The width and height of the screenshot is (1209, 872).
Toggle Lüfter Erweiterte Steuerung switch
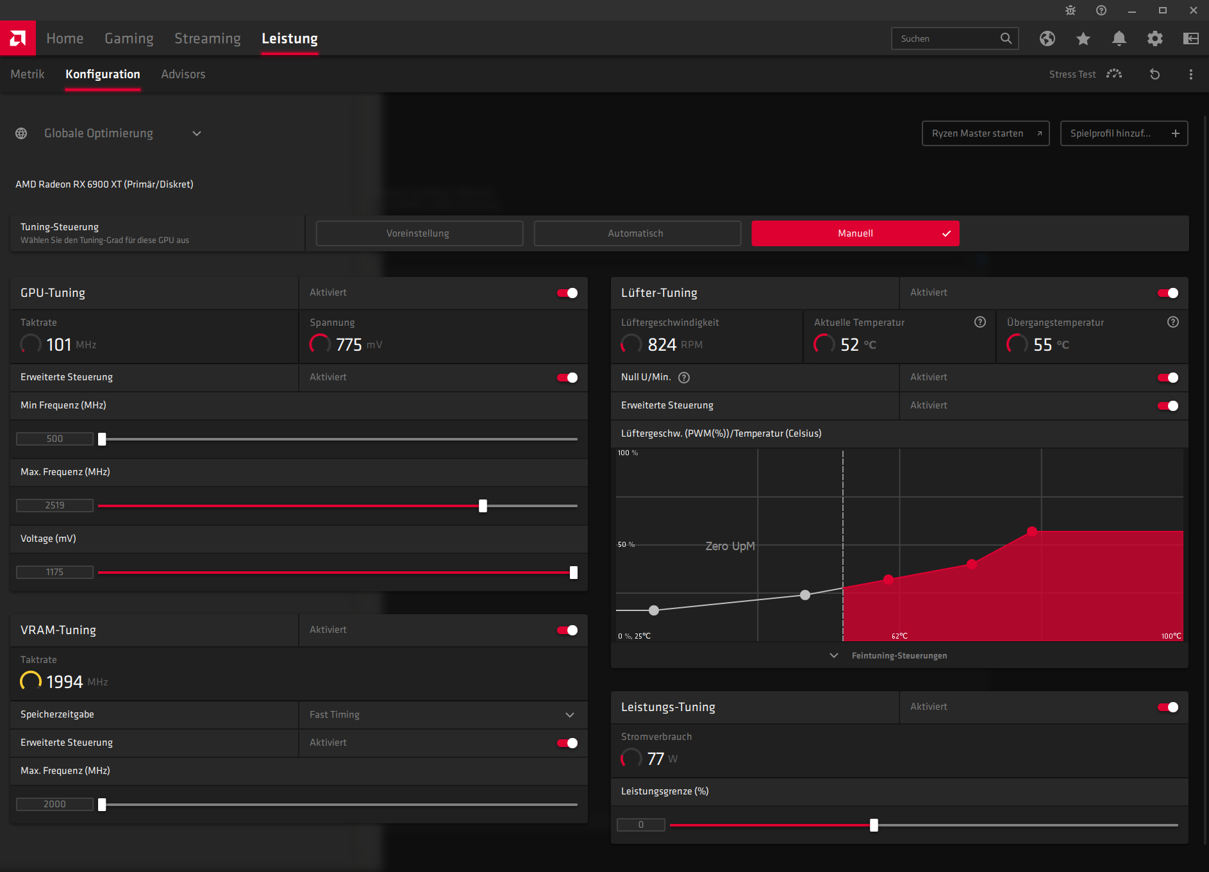(1168, 406)
